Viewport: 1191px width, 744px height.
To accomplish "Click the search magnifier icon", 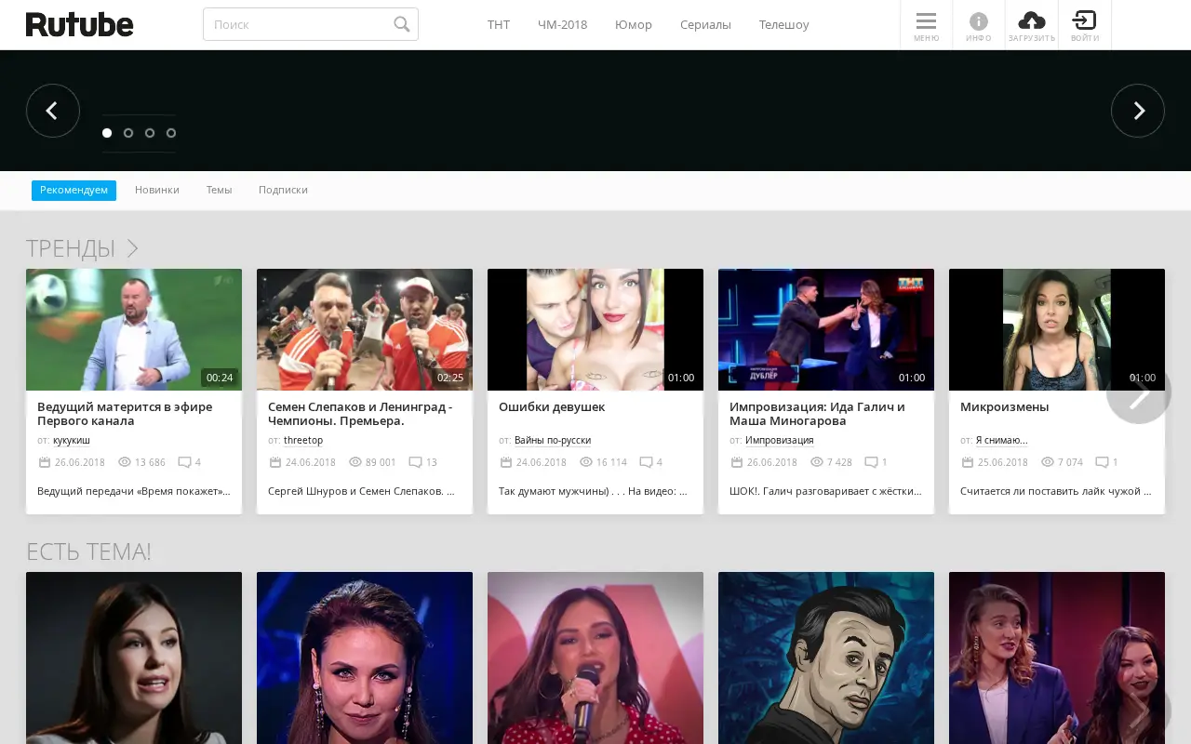I will point(402,24).
